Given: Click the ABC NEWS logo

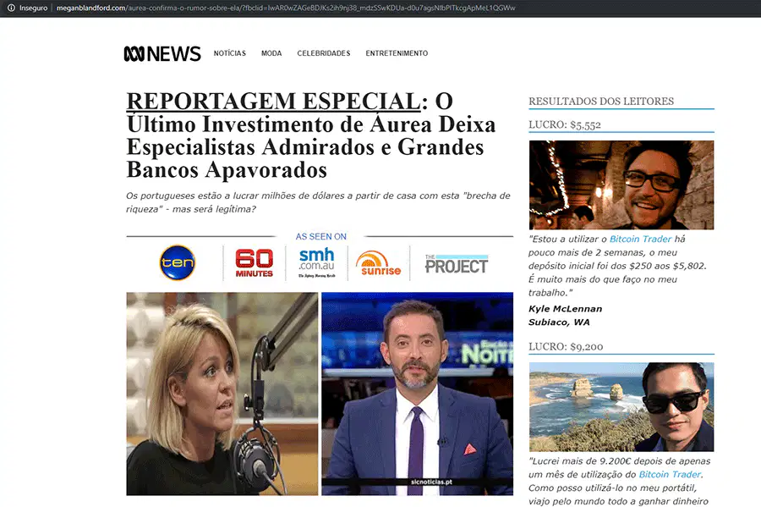Looking at the screenshot, I should click(162, 53).
